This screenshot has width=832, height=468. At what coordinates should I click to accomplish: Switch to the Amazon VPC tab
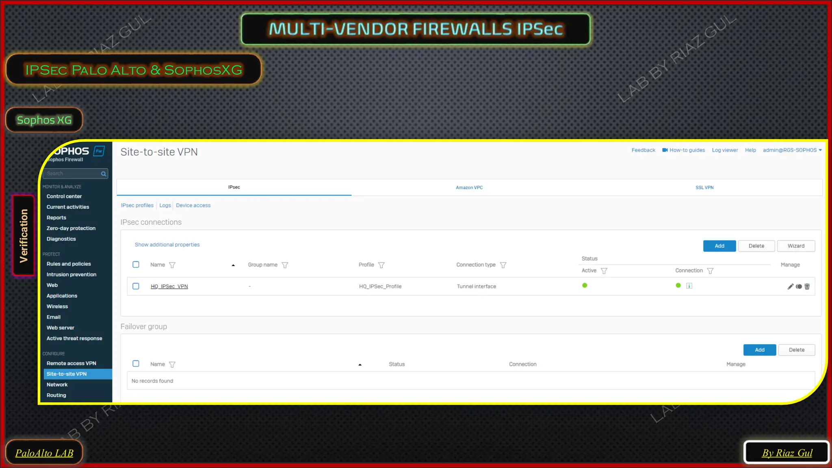(x=469, y=187)
